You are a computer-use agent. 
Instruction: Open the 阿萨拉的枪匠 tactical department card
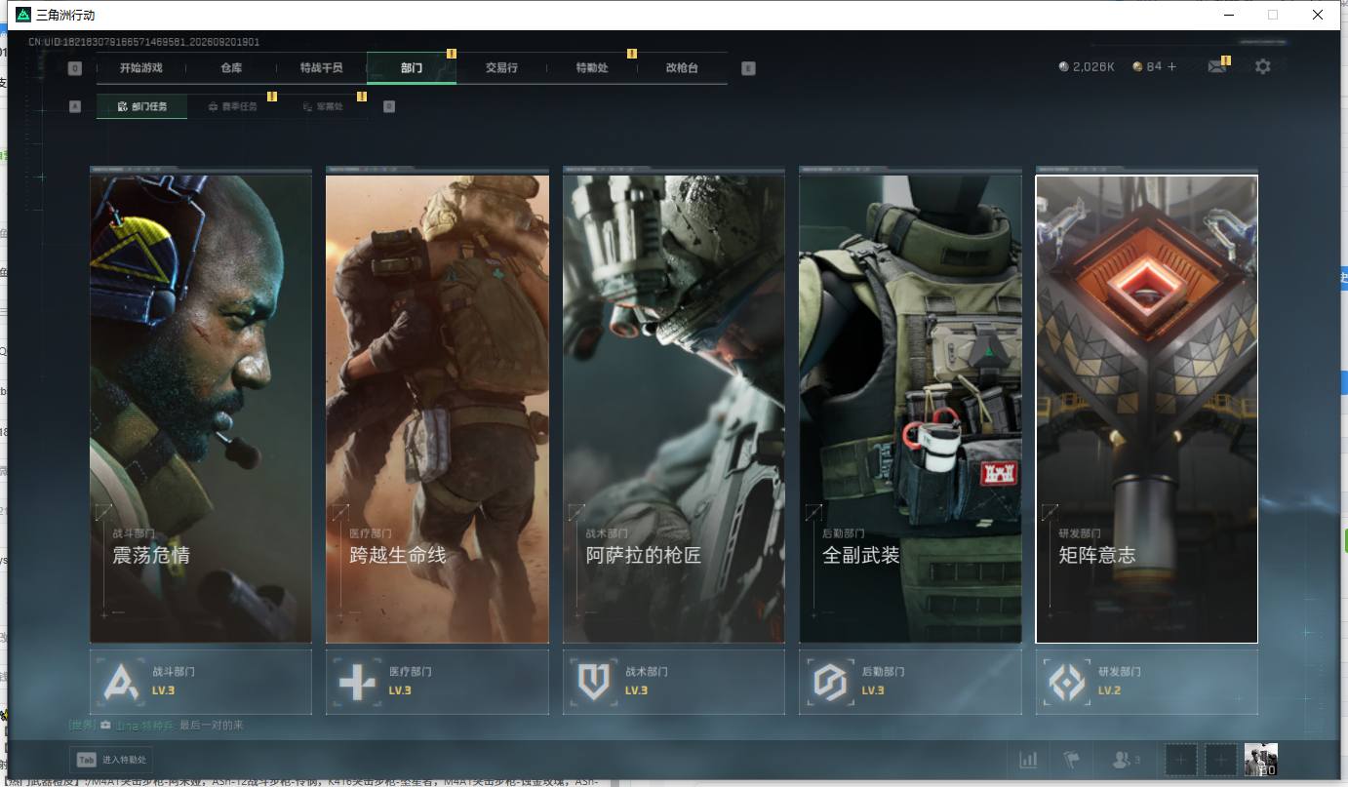[674, 409]
